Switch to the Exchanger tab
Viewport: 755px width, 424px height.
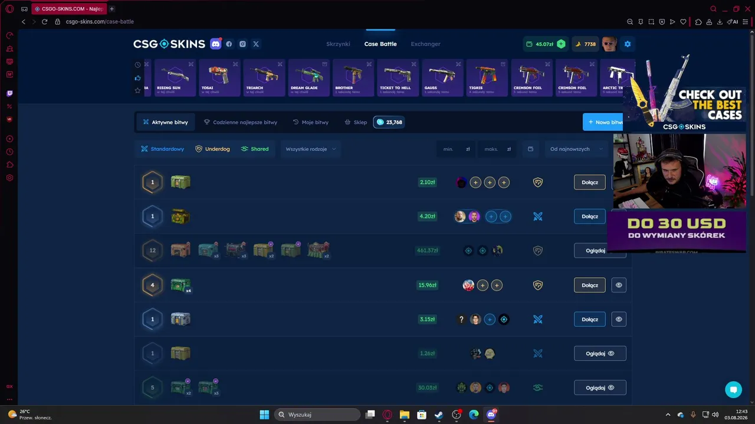(426, 44)
